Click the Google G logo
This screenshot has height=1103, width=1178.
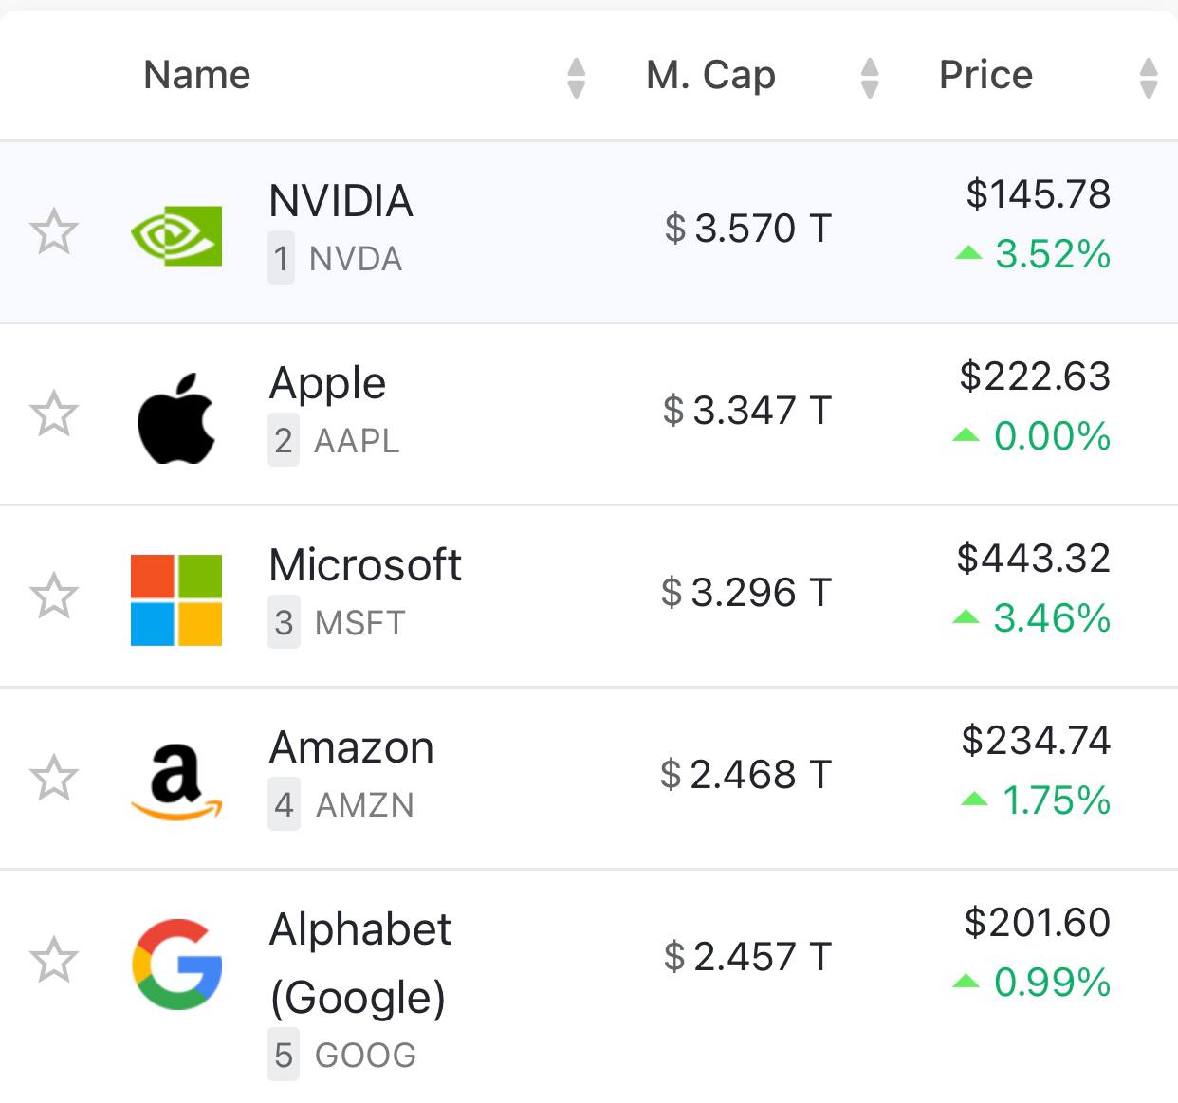tap(176, 964)
